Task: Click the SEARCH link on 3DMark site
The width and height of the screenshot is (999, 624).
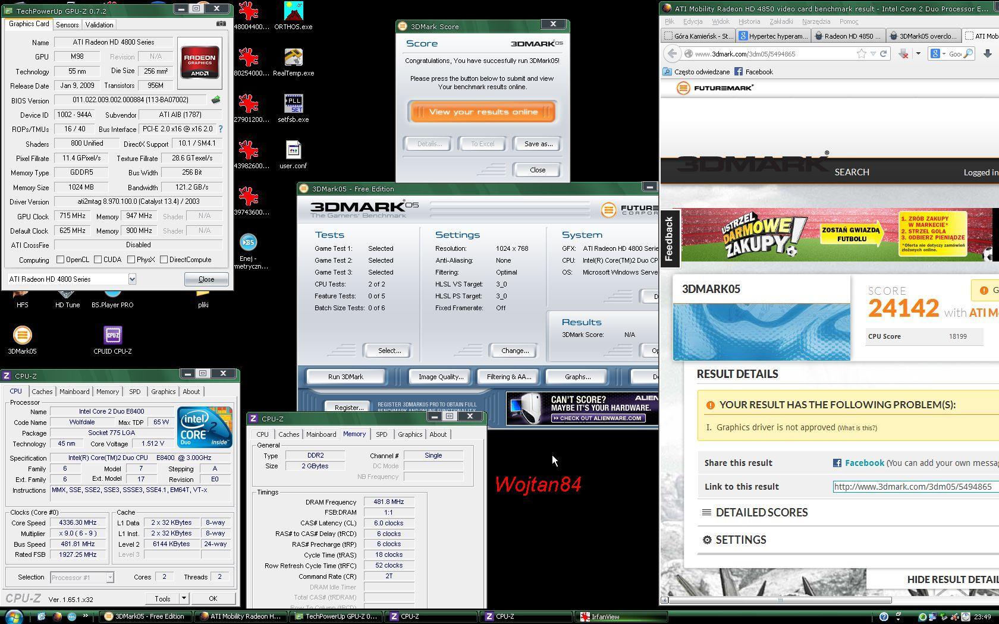Action: pyautogui.click(x=852, y=172)
